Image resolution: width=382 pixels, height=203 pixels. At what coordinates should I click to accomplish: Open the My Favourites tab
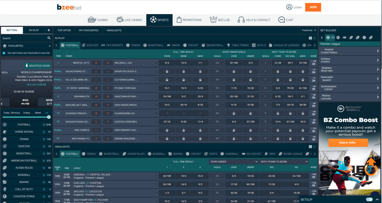(x=89, y=30)
